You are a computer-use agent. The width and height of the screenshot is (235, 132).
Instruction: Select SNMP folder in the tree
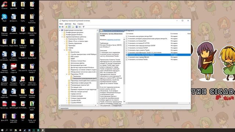coord(73,59)
